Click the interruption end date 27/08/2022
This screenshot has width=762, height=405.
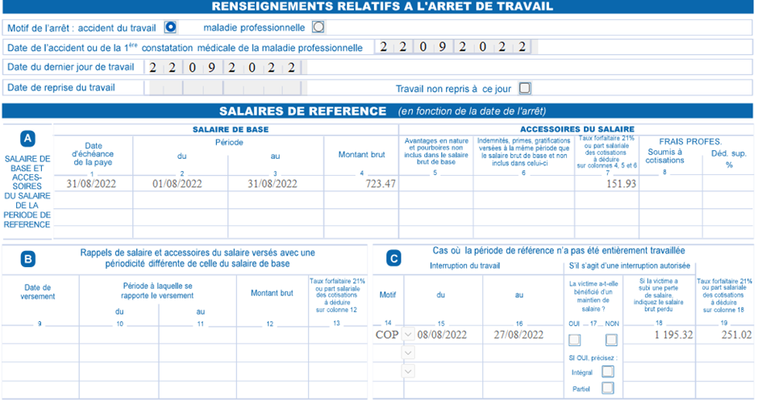pos(518,335)
